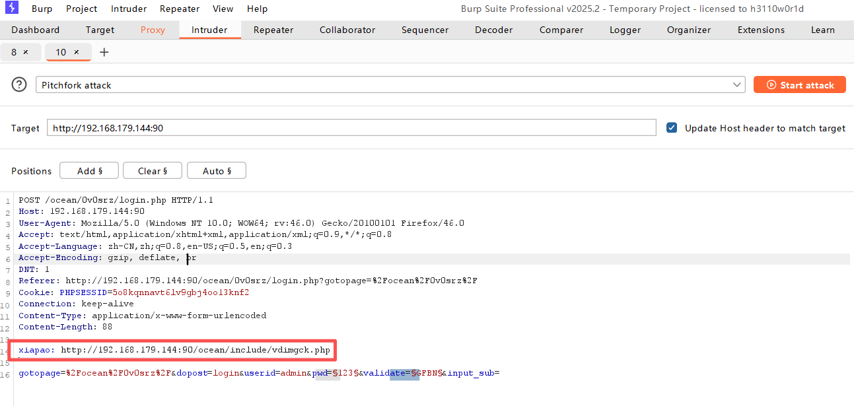Screen dimensions: 854x406
Task: Switch to the Proxy tab
Action: coord(153,30)
